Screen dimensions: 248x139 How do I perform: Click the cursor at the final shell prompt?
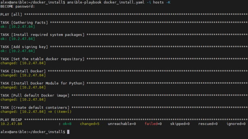pyautogui.click(x=68, y=132)
